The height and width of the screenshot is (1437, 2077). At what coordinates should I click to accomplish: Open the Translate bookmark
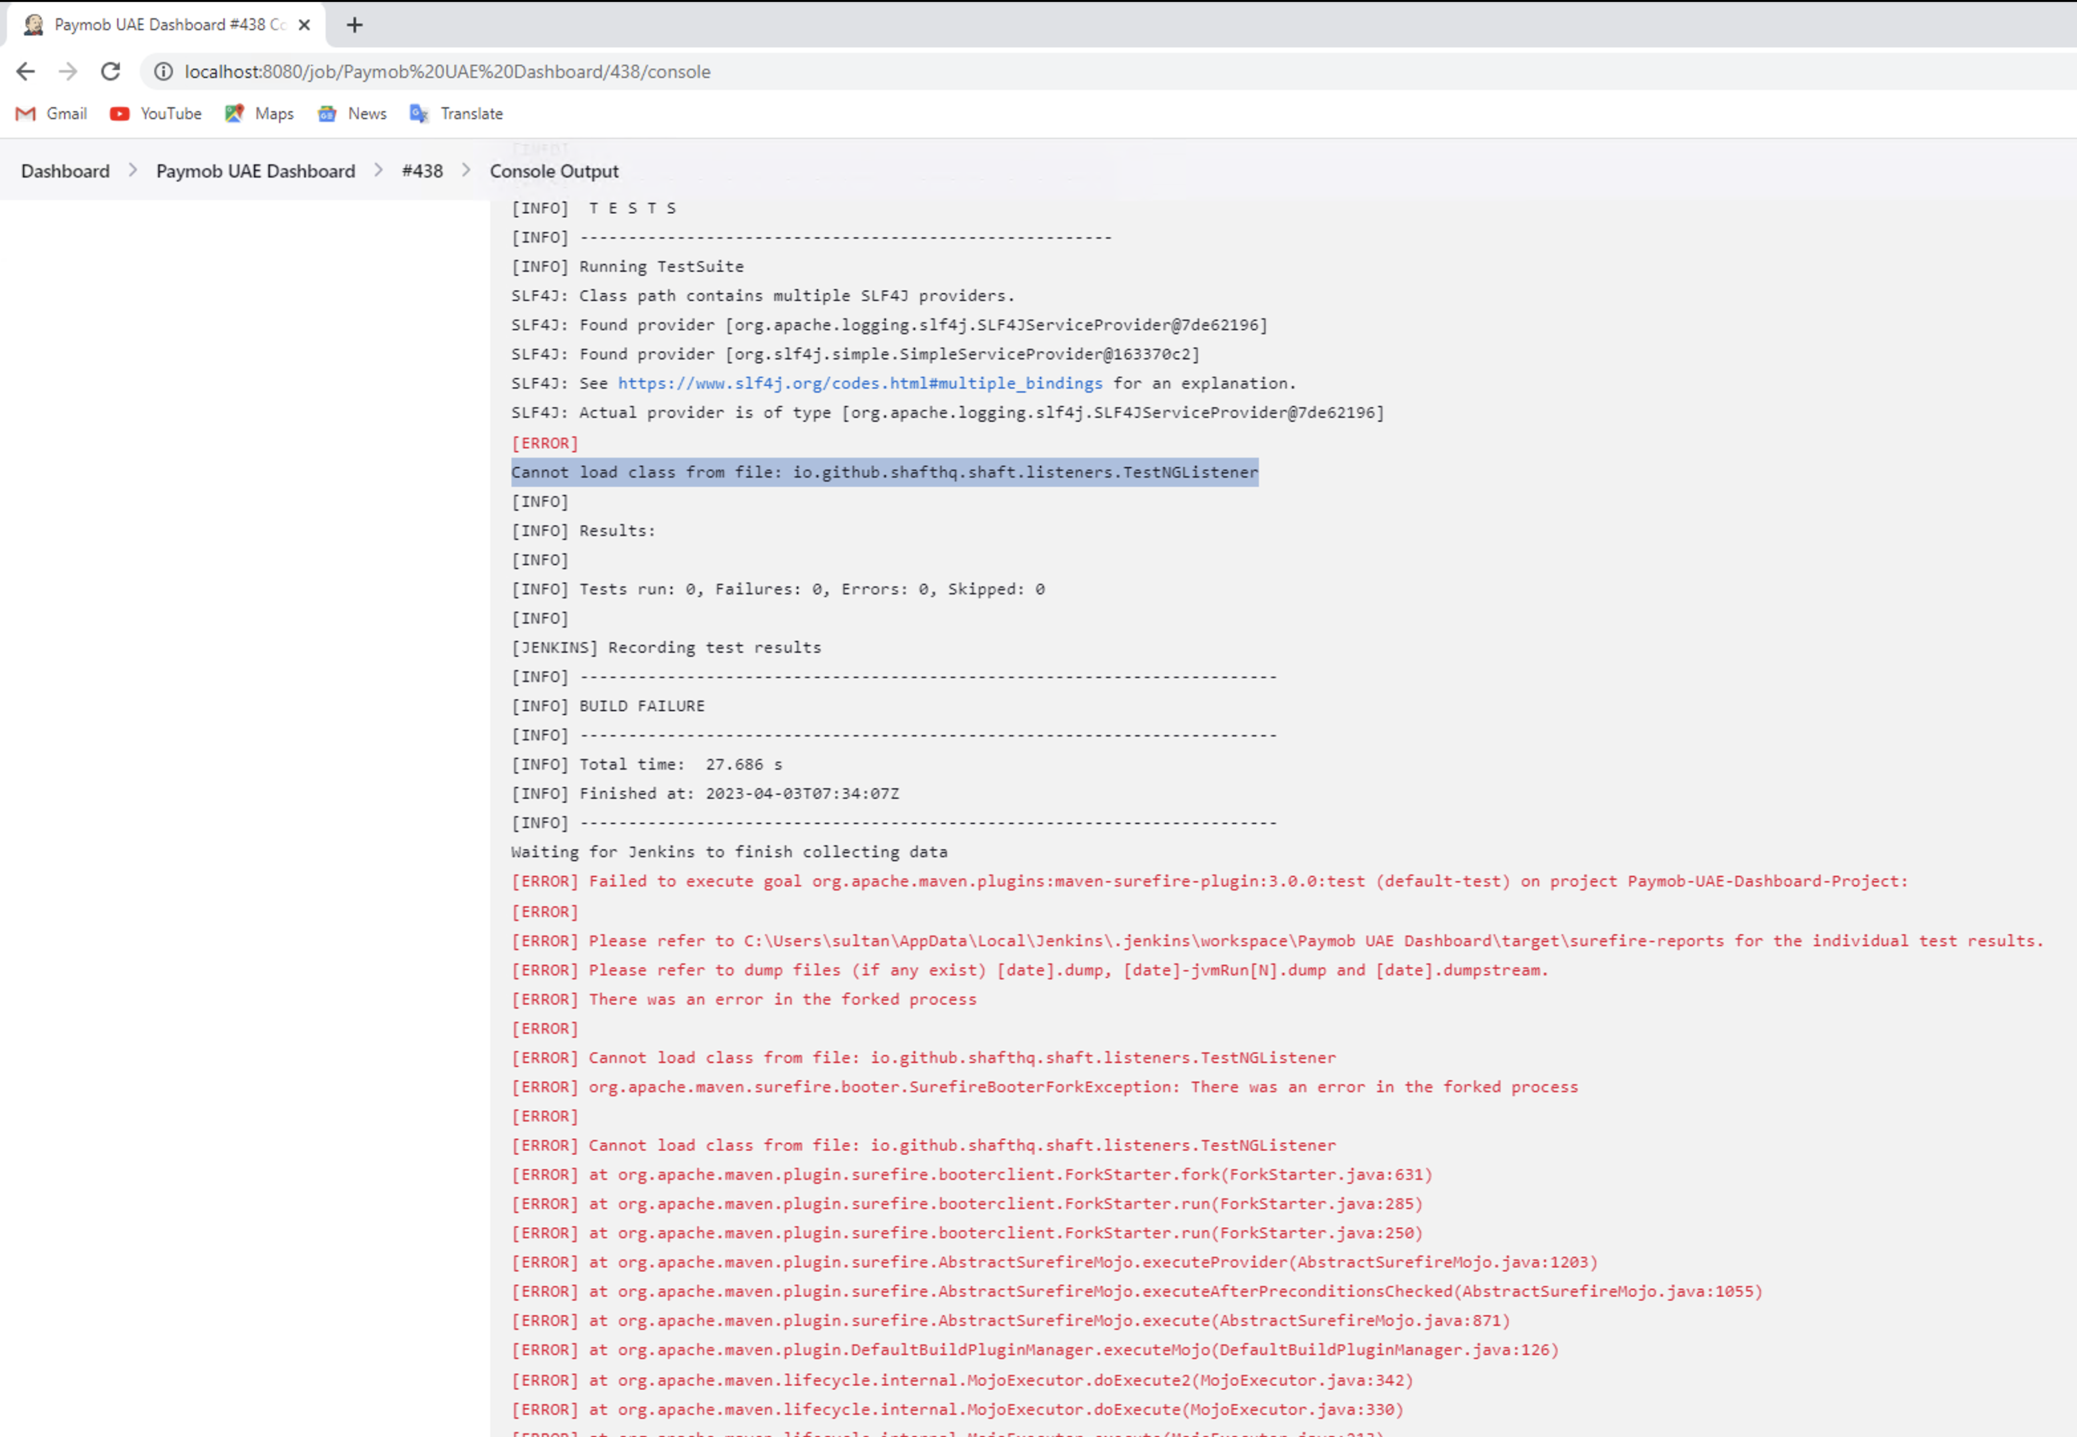[x=456, y=114]
